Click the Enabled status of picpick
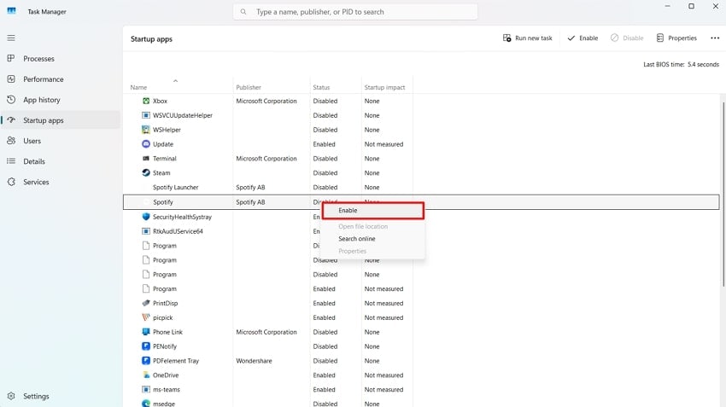The height and width of the screenshot is (407, 726). tap(324, 317)
